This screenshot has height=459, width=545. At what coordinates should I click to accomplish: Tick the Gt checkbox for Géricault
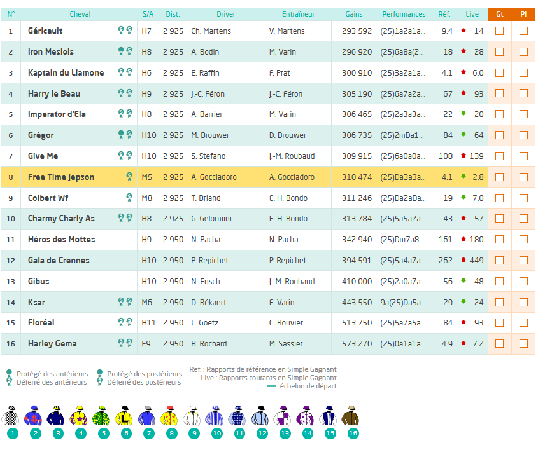tap(499, 31)
